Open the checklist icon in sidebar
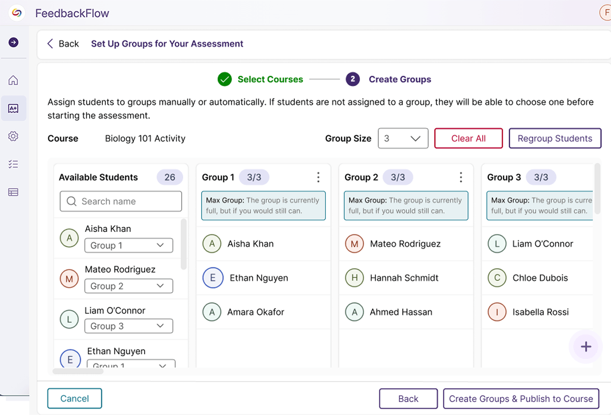The height and width of the screenshot is (415, 611). (14, 164)
